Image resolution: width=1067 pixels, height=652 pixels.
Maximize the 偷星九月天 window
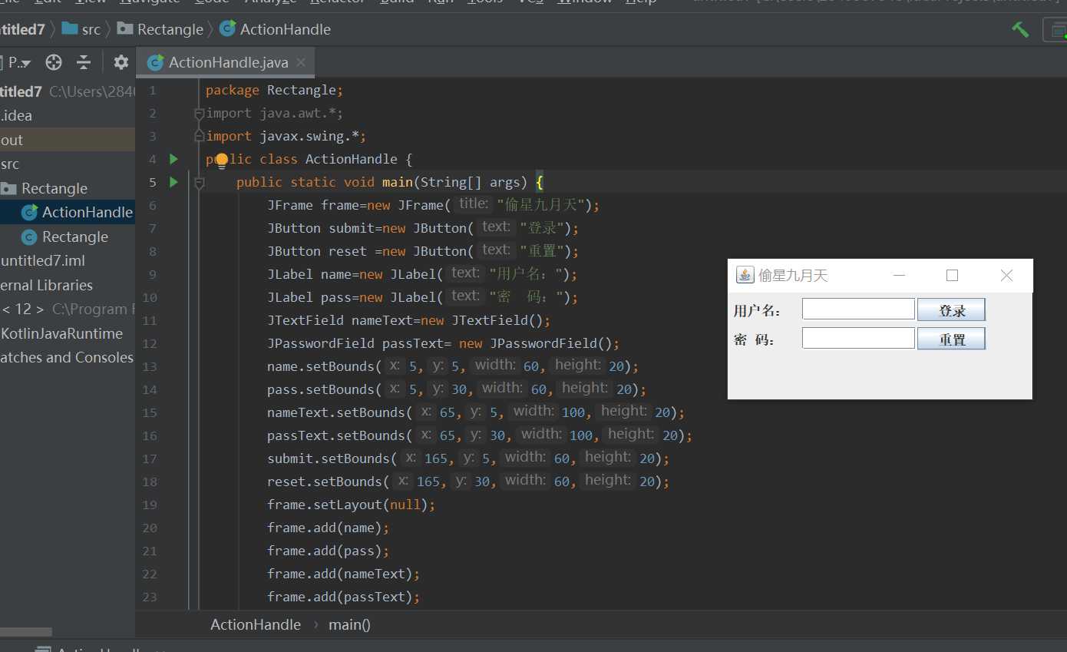(x=953, y=275)
